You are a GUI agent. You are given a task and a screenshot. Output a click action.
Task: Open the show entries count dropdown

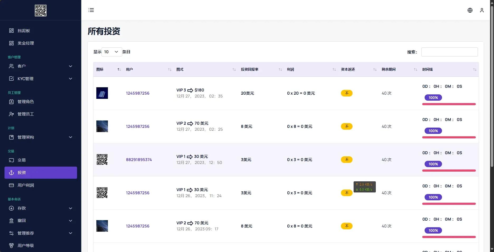tap(112, 52)
